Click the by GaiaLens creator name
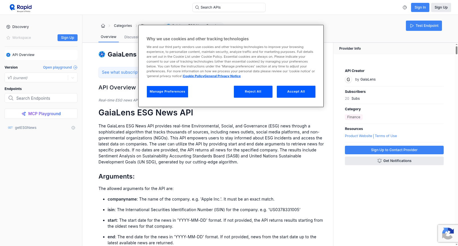 (365, 79)
